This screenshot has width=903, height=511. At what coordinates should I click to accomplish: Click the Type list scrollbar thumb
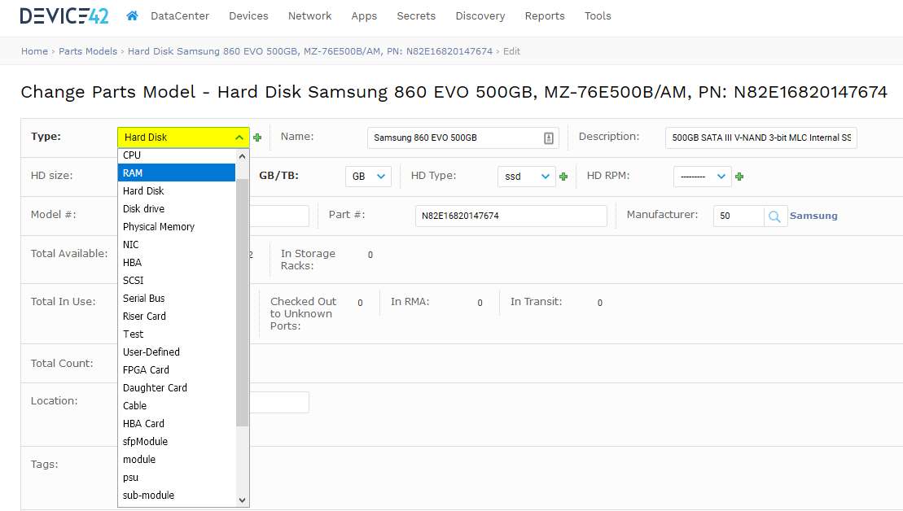click(243, 303)
